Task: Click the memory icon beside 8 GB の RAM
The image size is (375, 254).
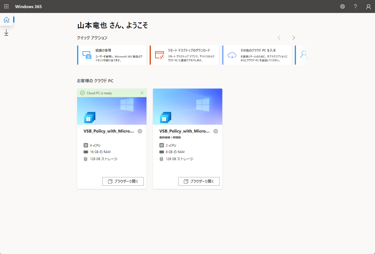Action: coord(162,152)
